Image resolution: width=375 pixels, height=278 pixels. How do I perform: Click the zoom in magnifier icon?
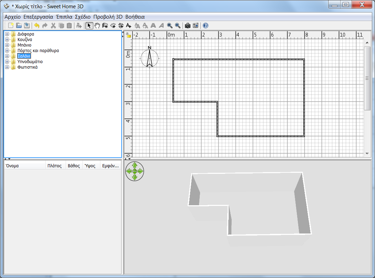170,25
